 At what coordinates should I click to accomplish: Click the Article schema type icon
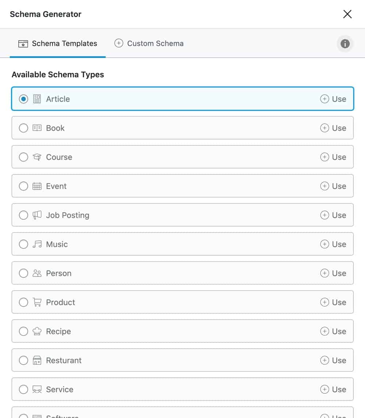[x=37, y=99]
